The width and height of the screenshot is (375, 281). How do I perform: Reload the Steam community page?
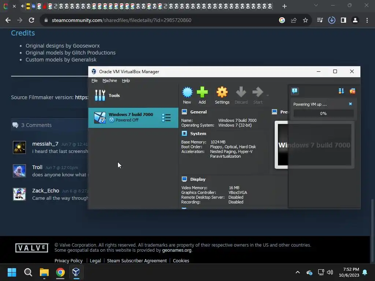[31, 20]
